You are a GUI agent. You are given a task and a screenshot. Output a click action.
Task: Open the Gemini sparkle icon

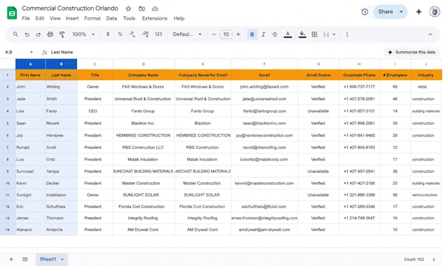coord(419,12)
